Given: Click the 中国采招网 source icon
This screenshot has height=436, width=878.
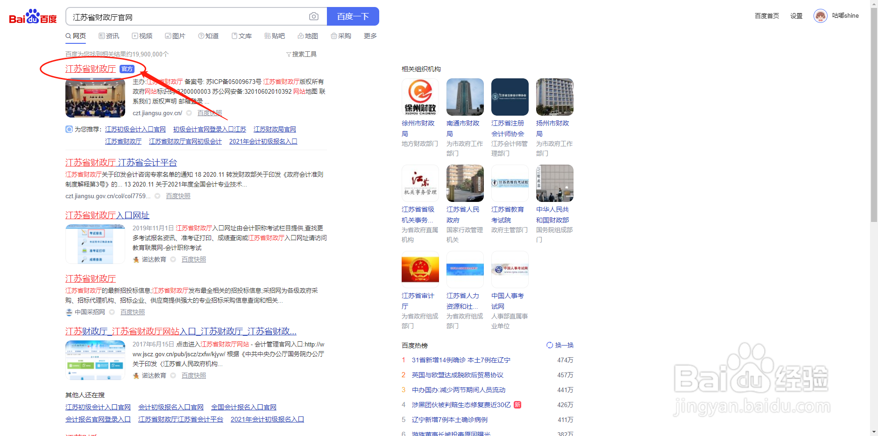Looking at the screenshot, I should [x=69, y=312].
